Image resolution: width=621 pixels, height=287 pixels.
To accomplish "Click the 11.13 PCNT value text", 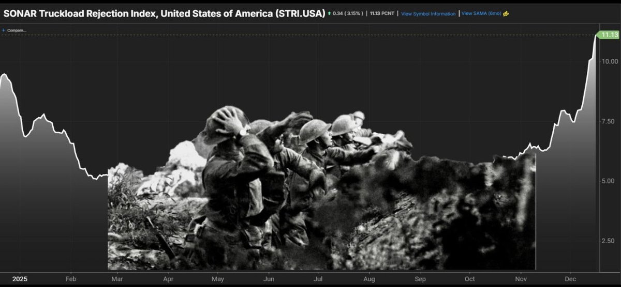I will (382, 14).
